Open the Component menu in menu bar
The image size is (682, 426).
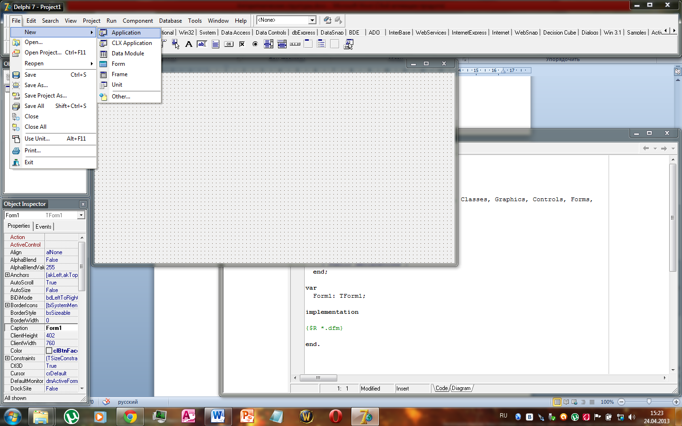138,21
